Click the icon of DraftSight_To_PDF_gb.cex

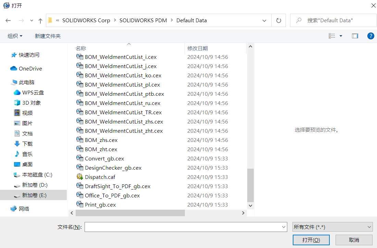[x=80, y=186]
